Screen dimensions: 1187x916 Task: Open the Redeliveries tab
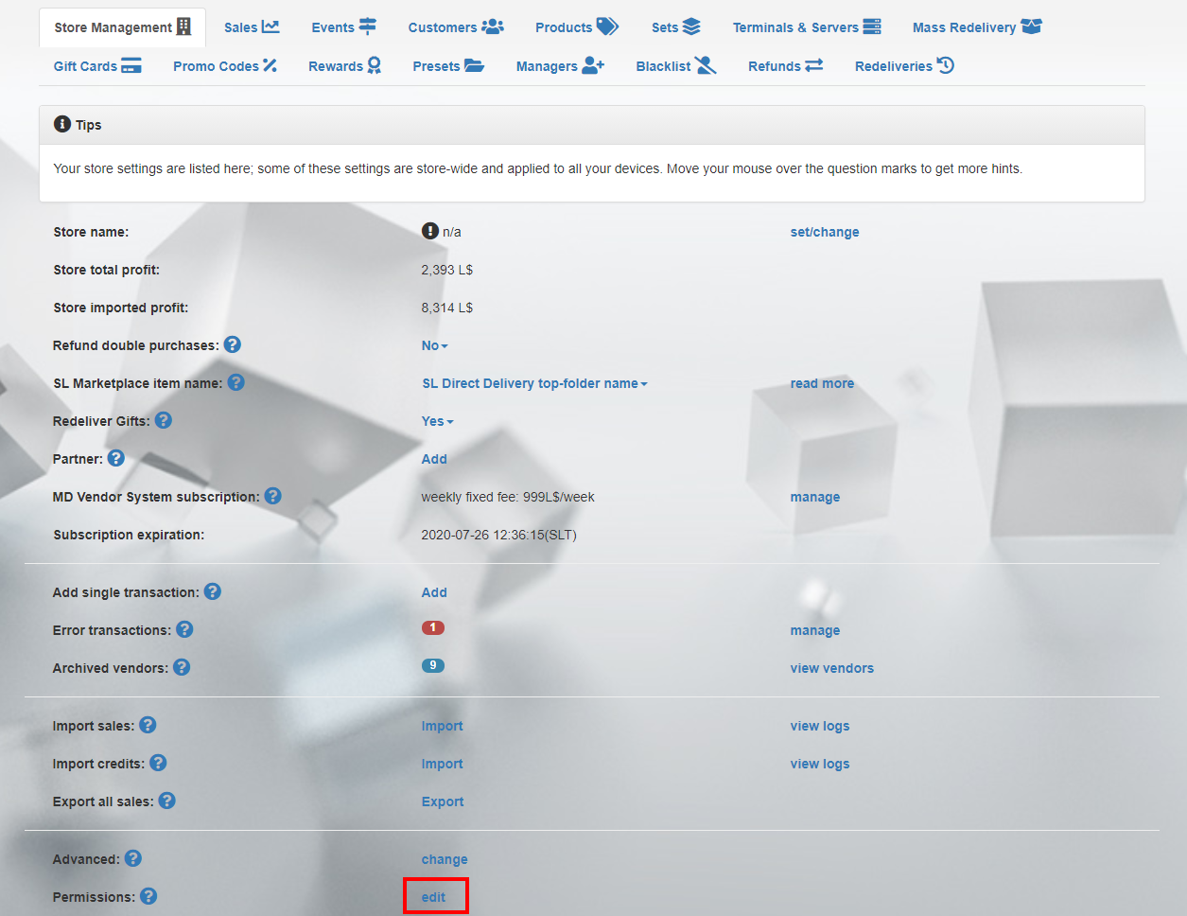tap(904, 66)
